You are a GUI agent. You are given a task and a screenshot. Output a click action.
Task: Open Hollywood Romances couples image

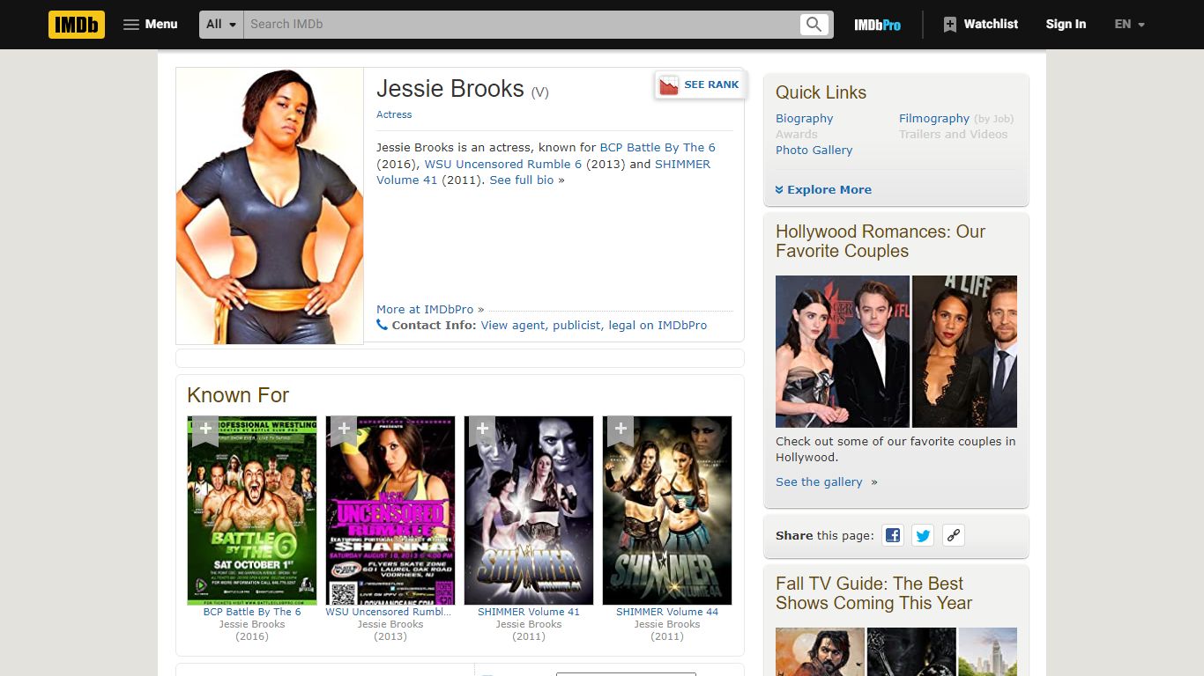(896, 351)
